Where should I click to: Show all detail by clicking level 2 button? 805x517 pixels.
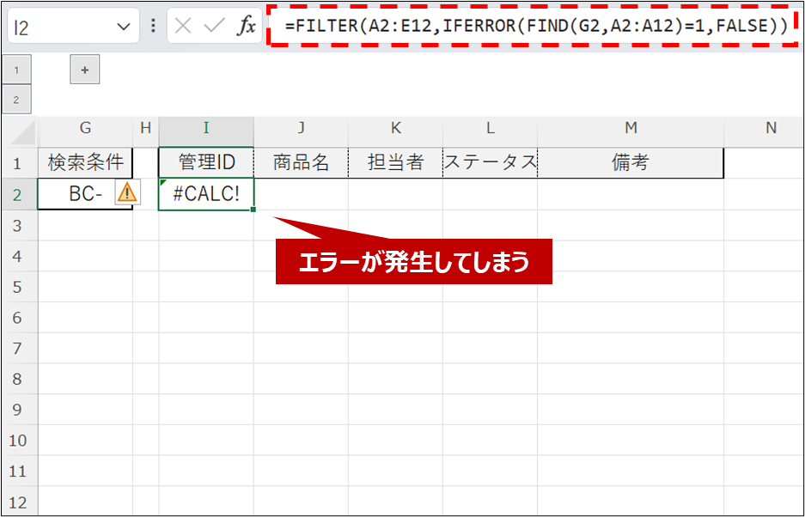[x=17, y=98]
